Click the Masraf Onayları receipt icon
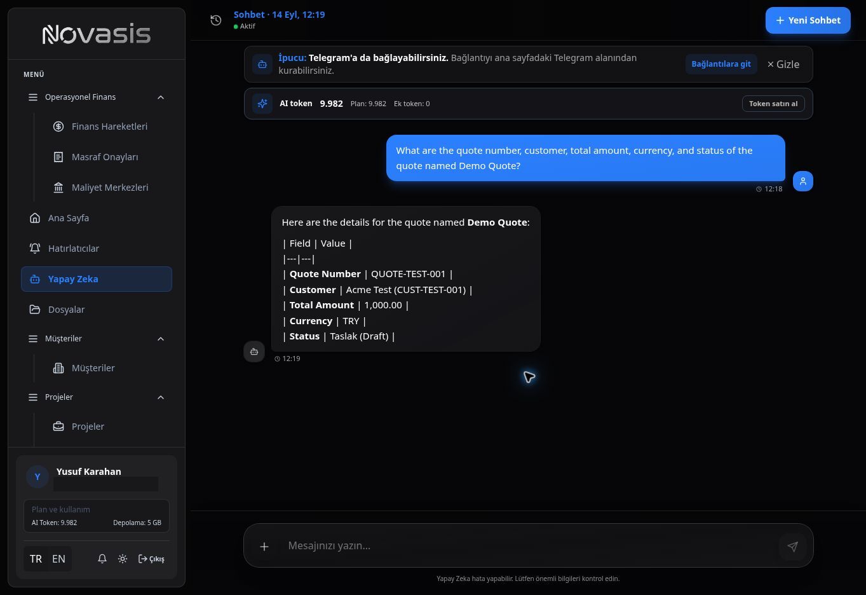 (58, 157)
